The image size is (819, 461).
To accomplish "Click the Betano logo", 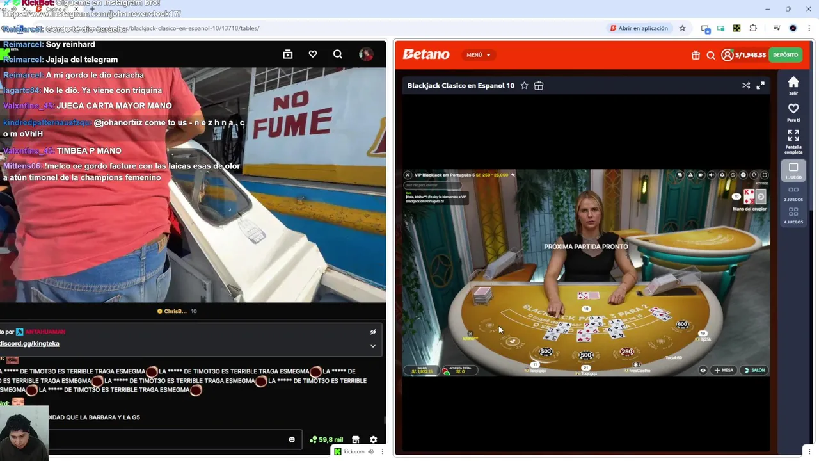I will 426,54.
